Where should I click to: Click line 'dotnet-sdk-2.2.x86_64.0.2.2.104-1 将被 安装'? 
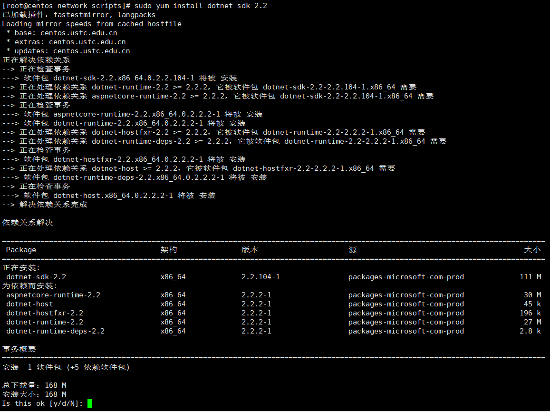click(x=120, y=78)
